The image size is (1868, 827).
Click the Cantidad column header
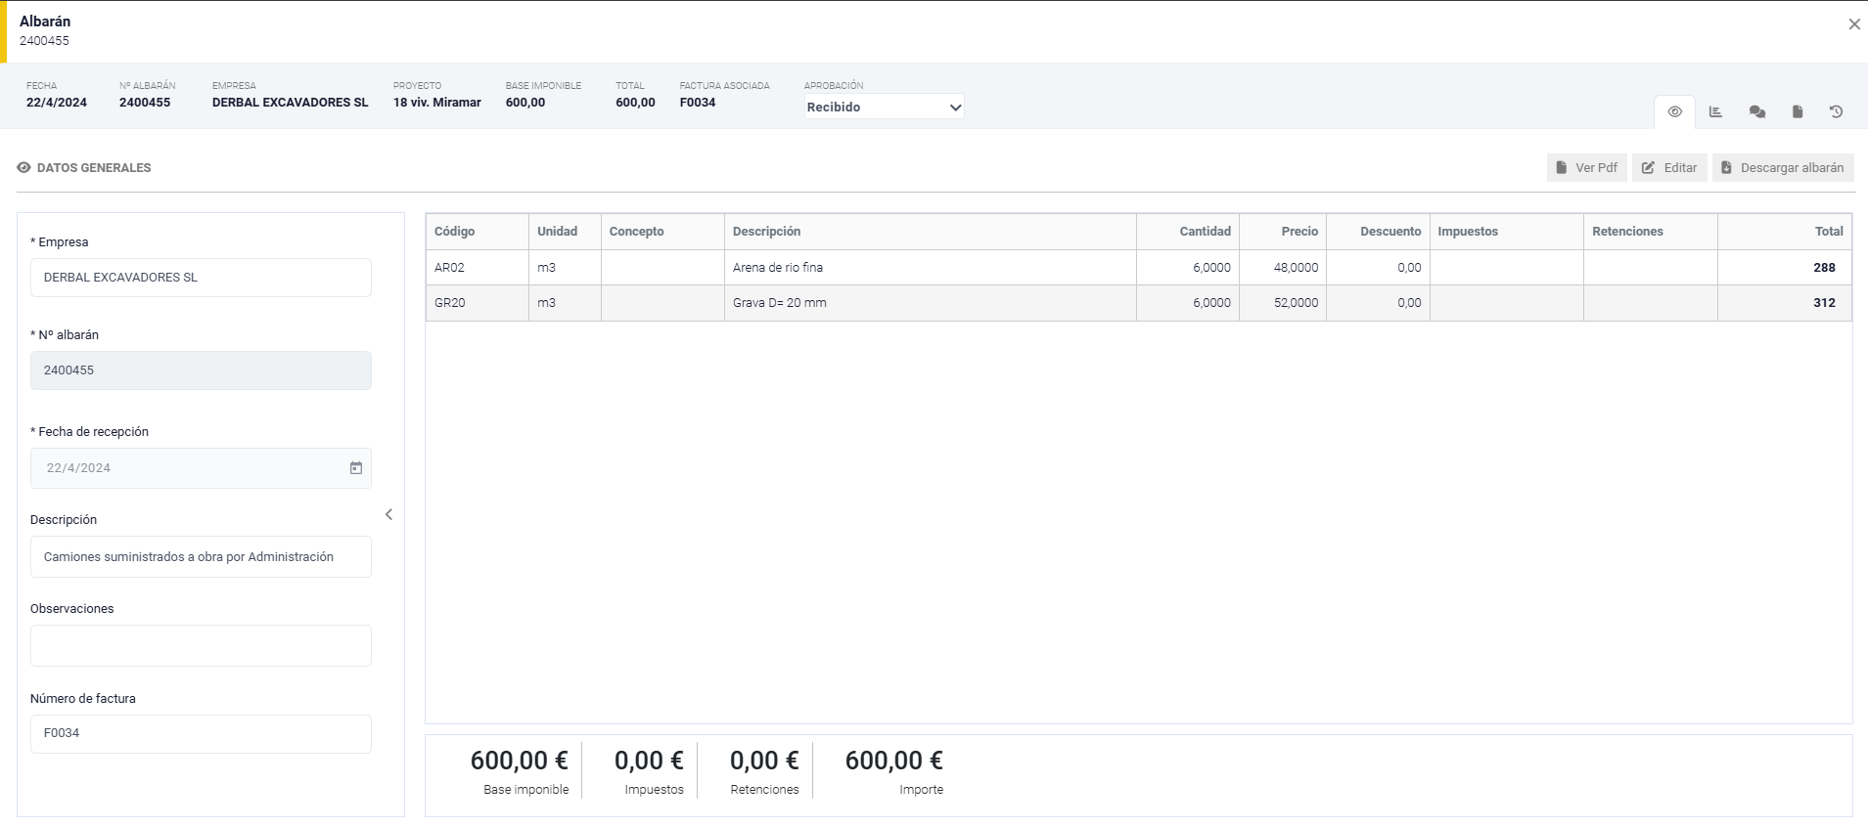point(1204,232)
